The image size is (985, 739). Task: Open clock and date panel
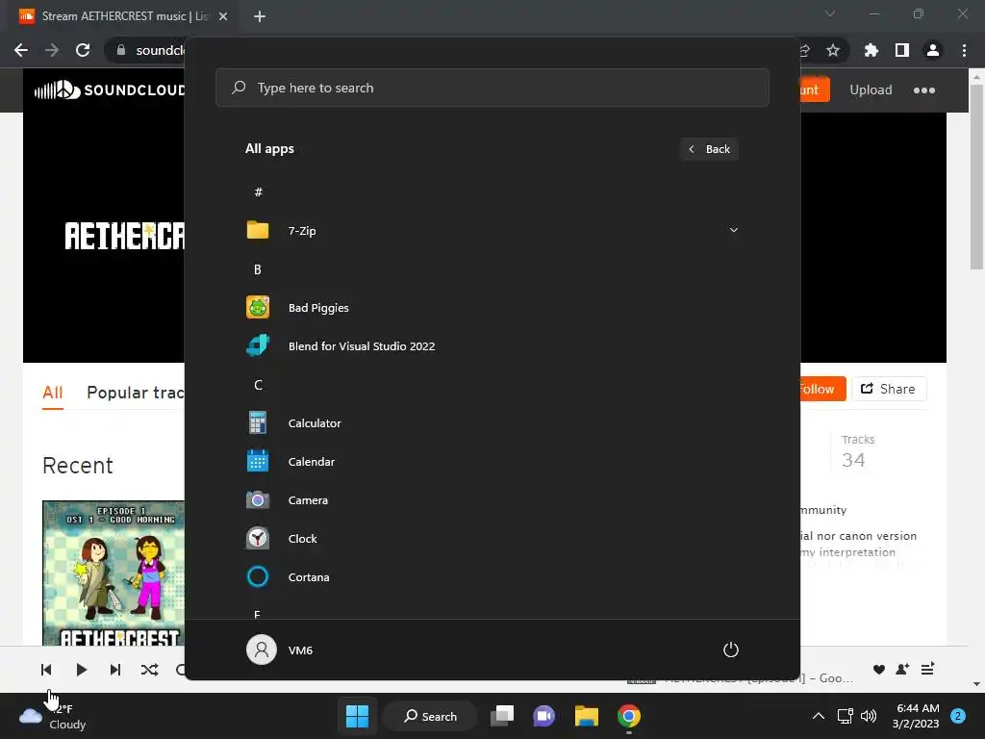[916, 716]
